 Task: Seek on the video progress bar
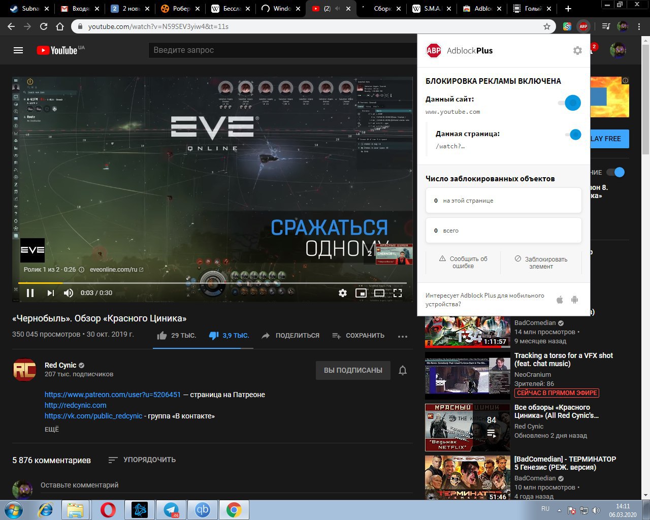point(212,283)
